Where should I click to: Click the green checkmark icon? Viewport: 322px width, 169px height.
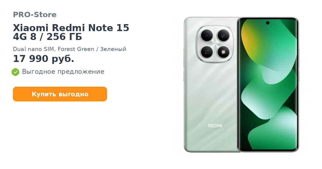16,72
